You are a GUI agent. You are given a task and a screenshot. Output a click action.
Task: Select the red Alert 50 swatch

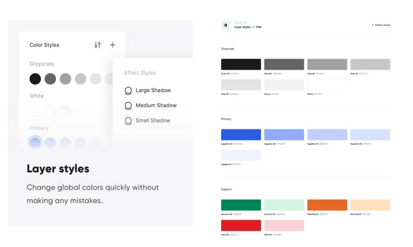coord(241,226)
